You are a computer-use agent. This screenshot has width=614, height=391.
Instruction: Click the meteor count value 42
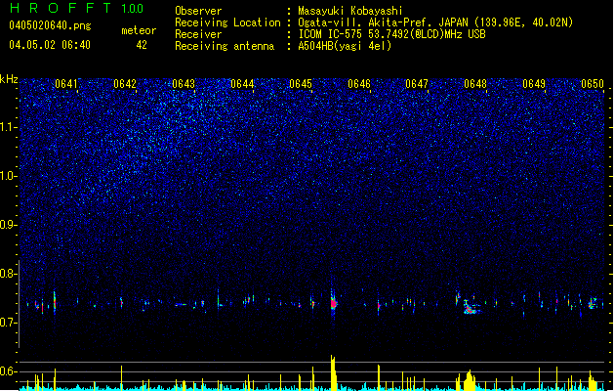coord(142,45)
